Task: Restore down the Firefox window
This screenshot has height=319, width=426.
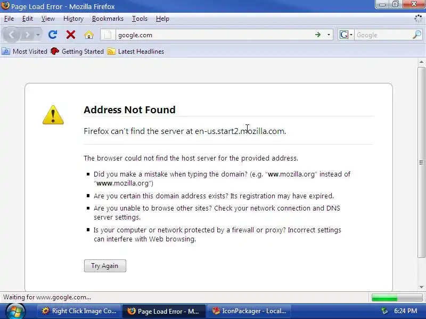Action: pos(396,4)
